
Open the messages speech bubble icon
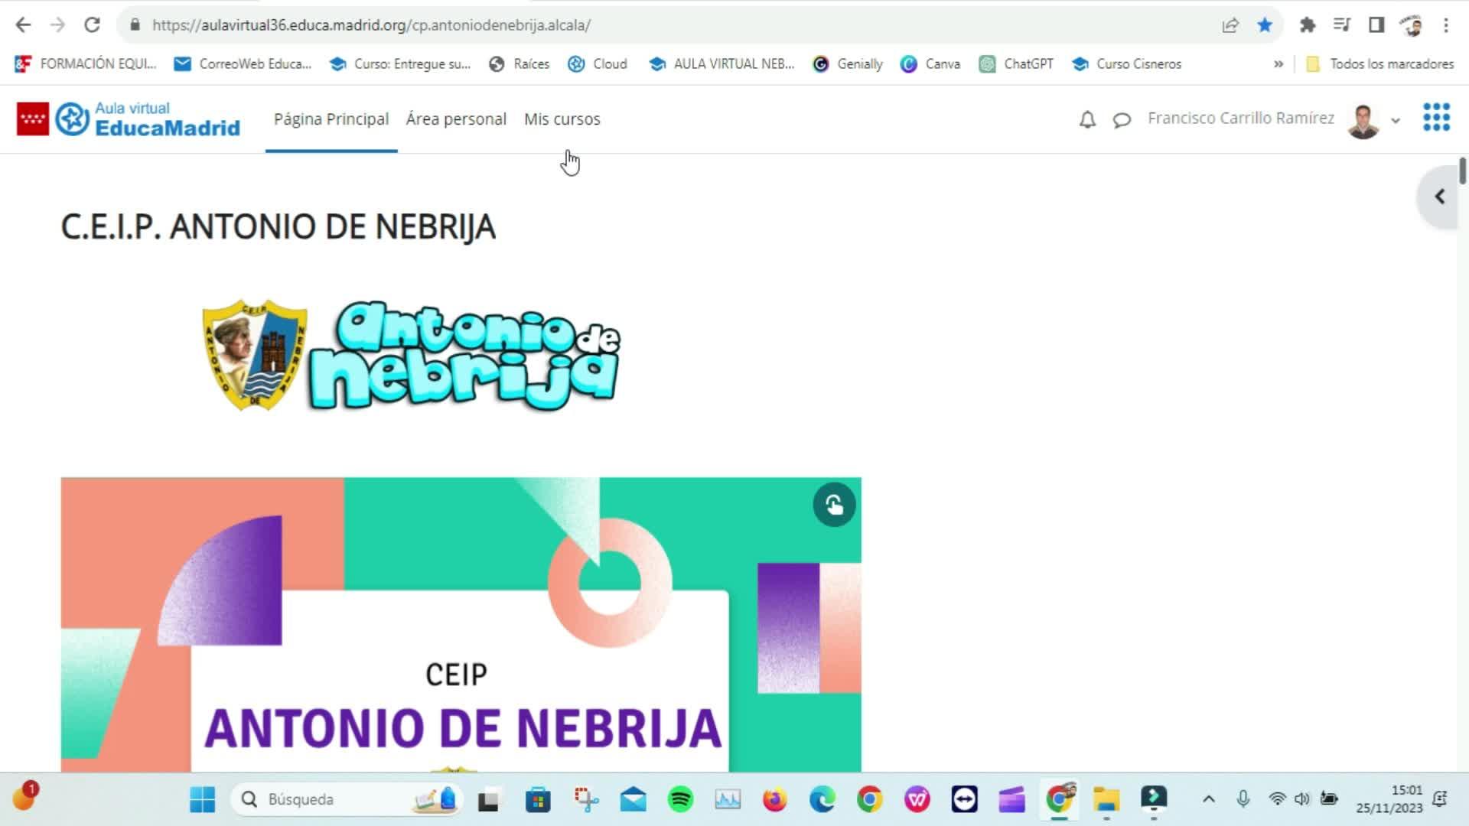coord(1122,120)
